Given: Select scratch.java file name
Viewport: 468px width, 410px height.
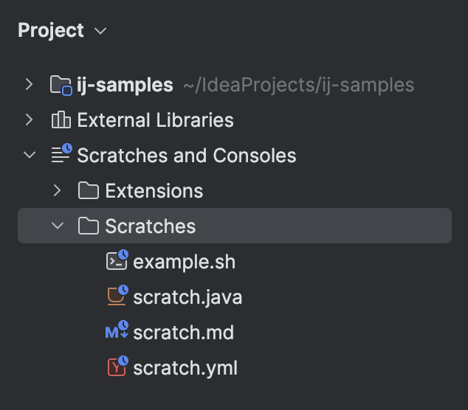Looking at the screenshot, I should click(x=187, y=297).
